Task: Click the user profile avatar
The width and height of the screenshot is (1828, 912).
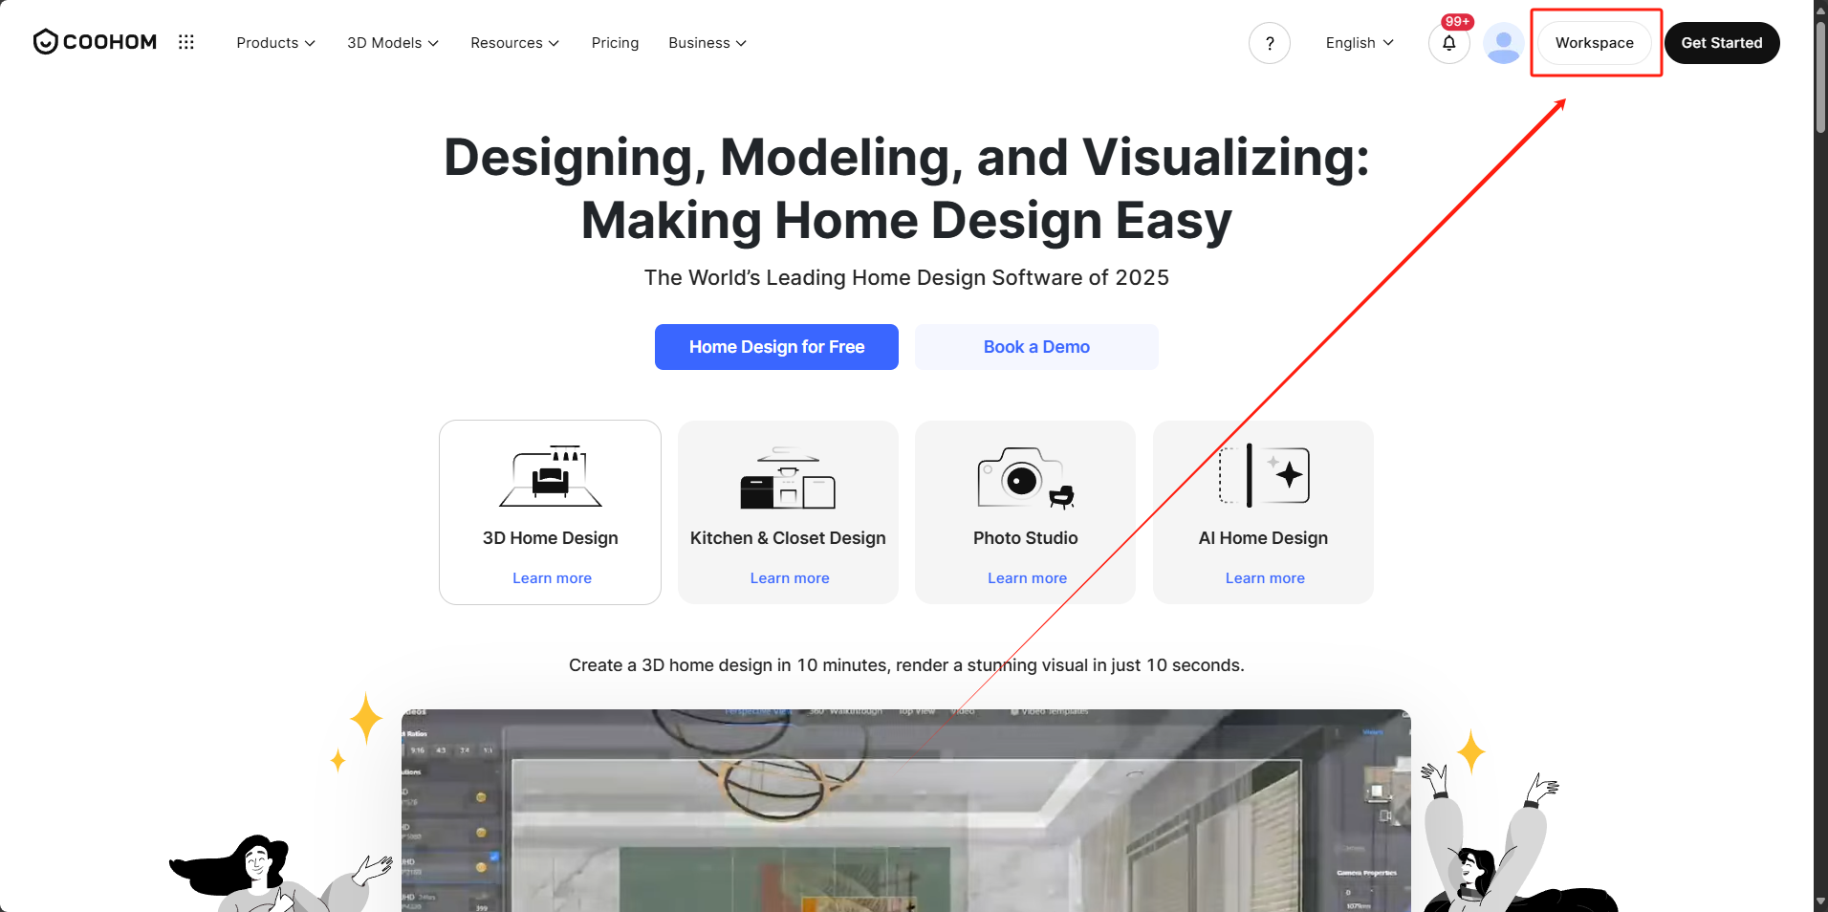Action: [1503, 43]
